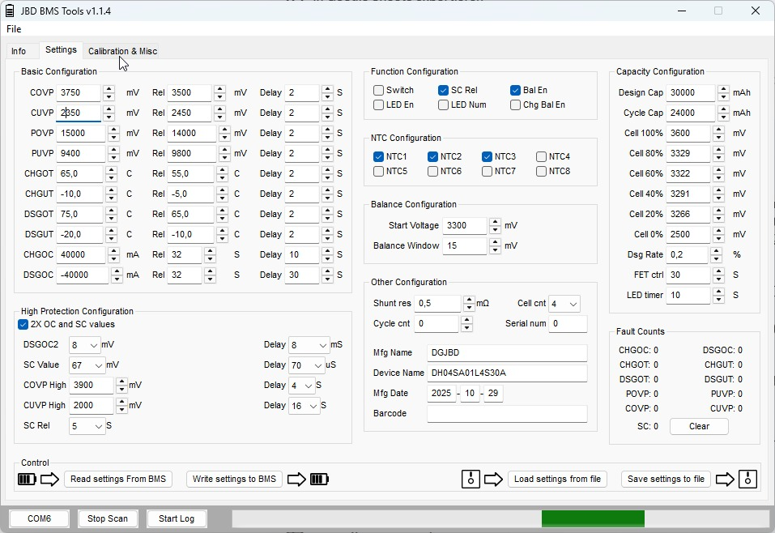This screenshot has width=775, height=533.
Task: Click the arrow icon before Read settings From BMS
Action: 50,480
